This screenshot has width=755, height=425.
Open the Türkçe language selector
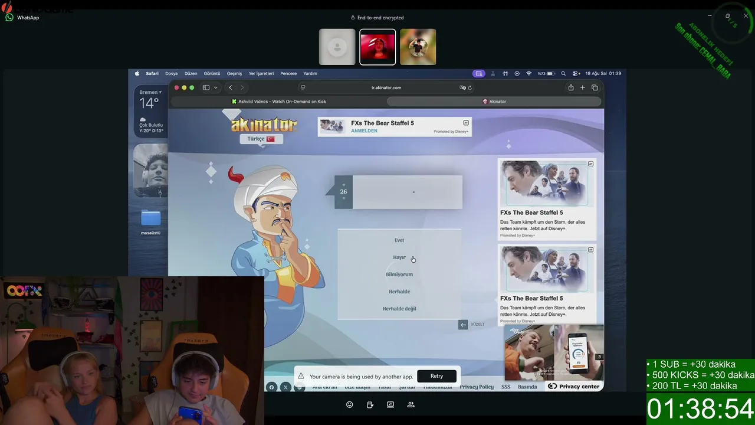(261, 139)
